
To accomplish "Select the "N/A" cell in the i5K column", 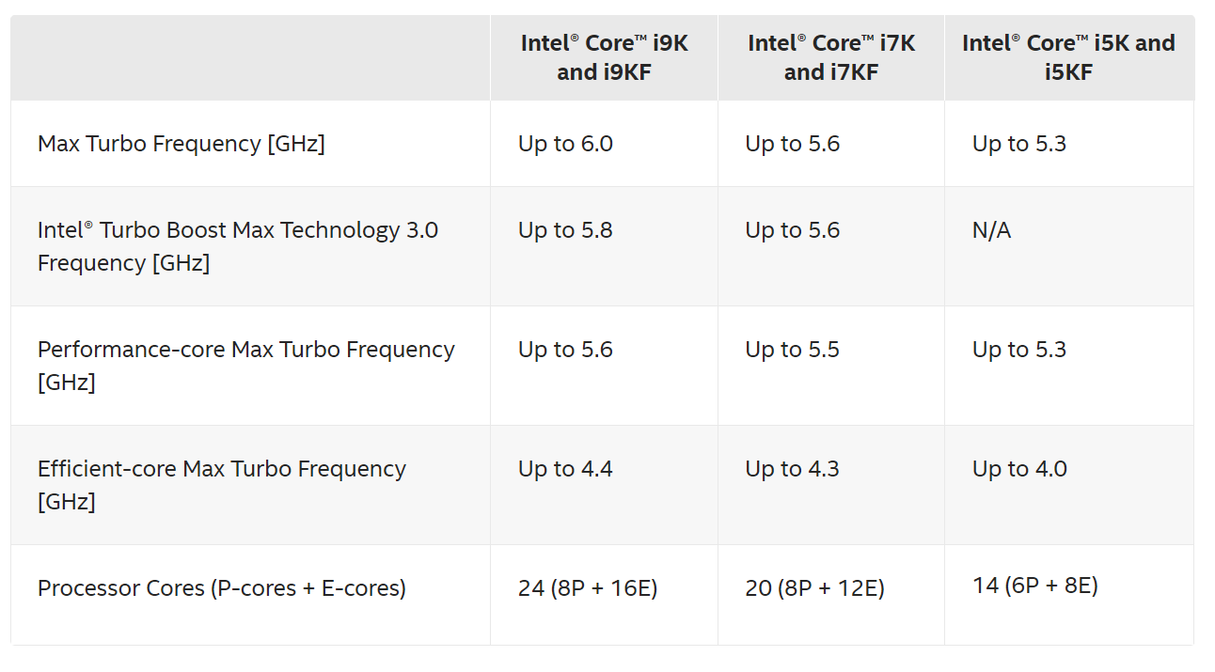I will pos(991,230).
